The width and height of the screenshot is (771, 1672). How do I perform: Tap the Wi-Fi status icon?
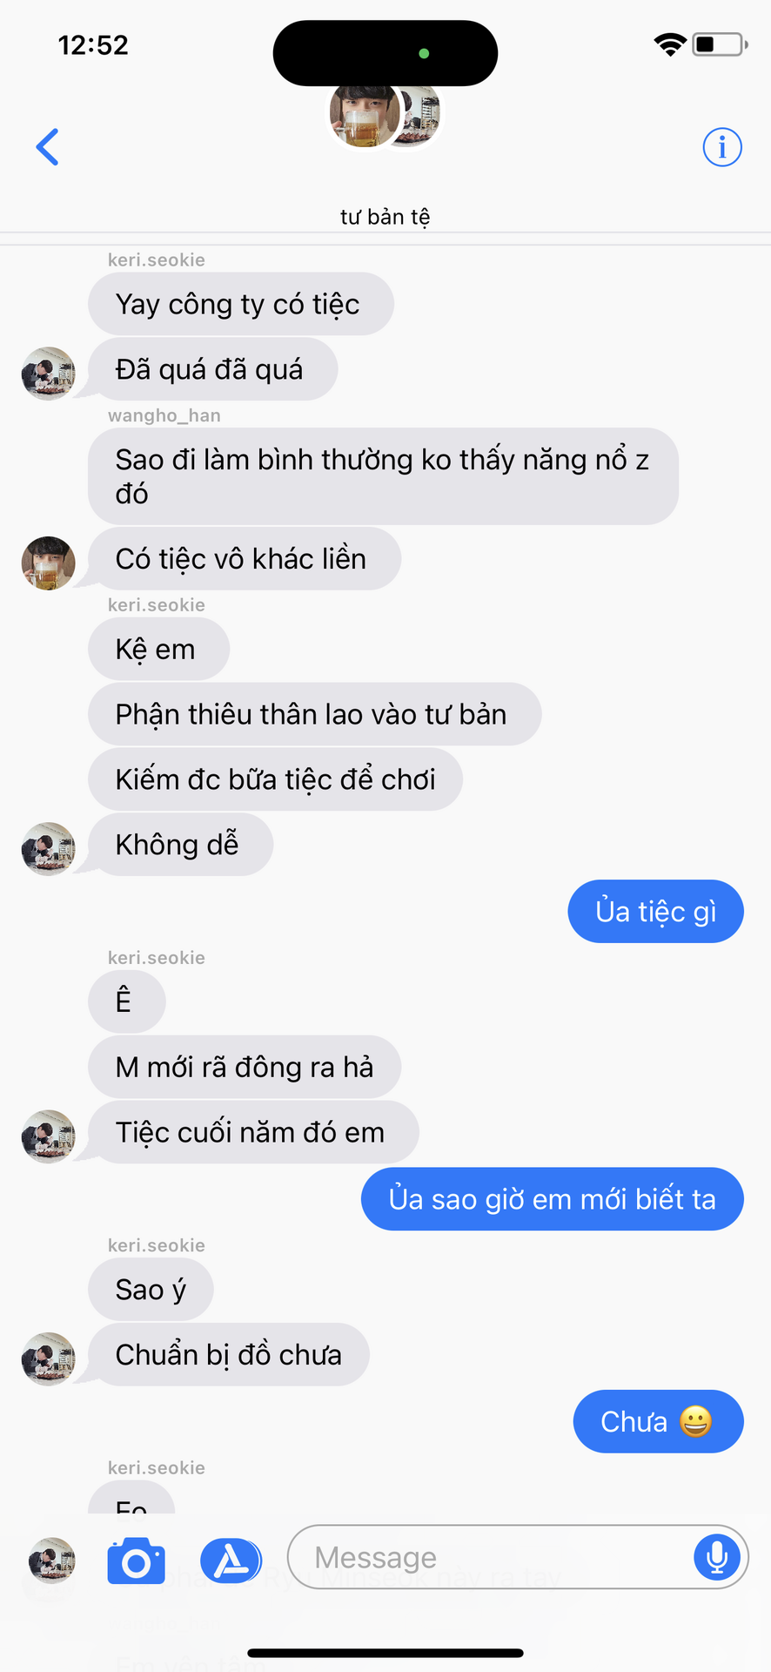[670, 44]
